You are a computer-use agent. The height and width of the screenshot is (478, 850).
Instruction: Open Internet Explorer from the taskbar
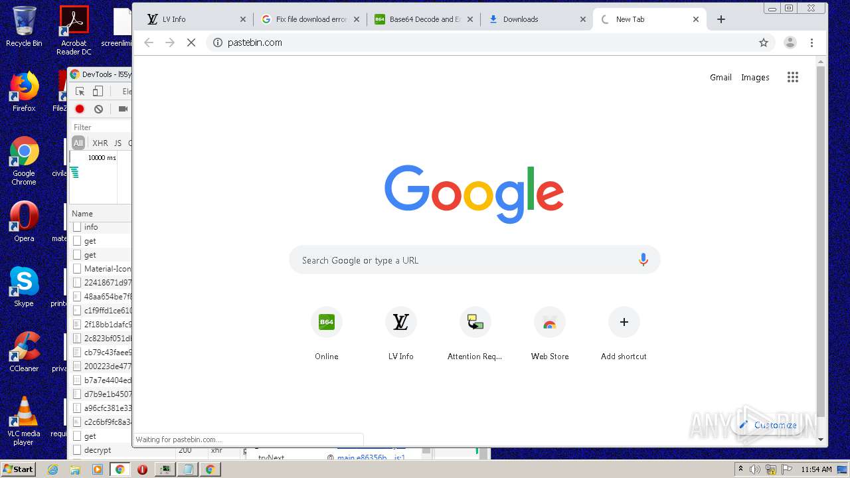[x=53, y=469]
